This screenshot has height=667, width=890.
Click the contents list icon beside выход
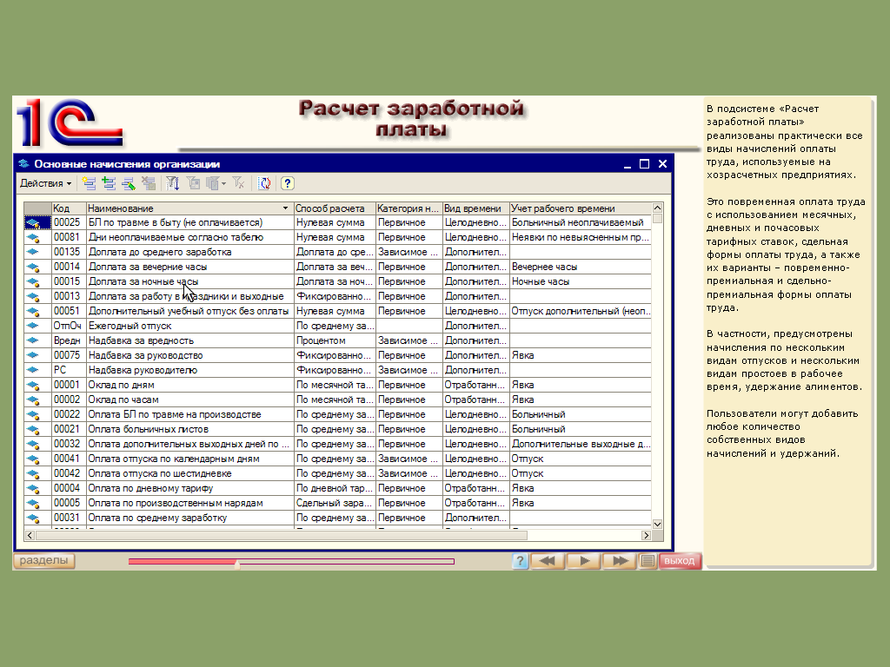[x=648, y=561]
